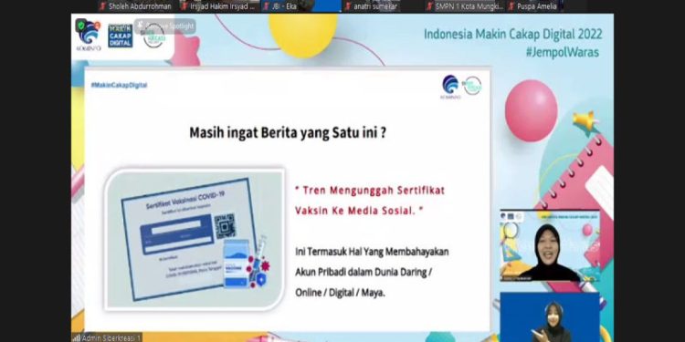This screenshot has height=342, width=685.
Task: Click the muted mic icon beside Sholeh Abdurrohman
Action: coord(102,6)
